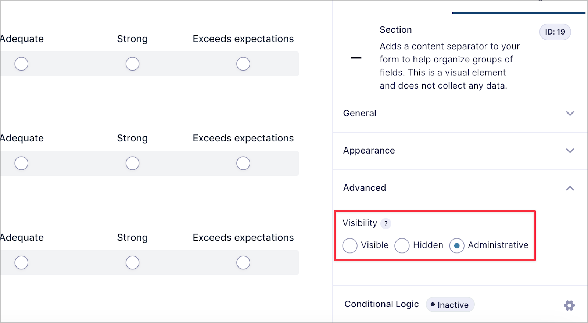Click the Visibility help question mark

pos(386,223)
